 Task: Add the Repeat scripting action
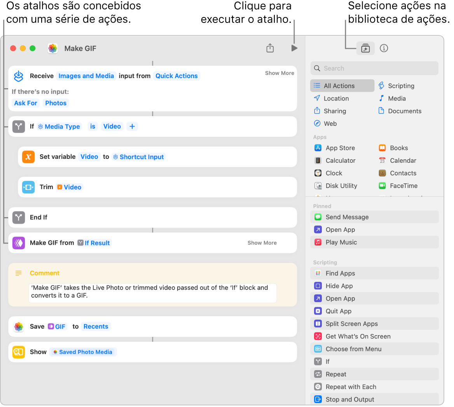point(374,374)
